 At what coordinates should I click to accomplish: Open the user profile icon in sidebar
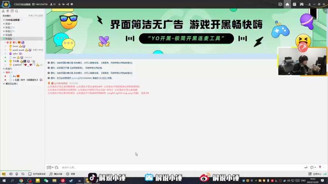click(3, 11)
